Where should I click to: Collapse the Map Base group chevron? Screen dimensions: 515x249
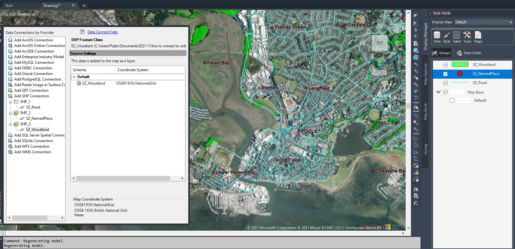point(438,92)
